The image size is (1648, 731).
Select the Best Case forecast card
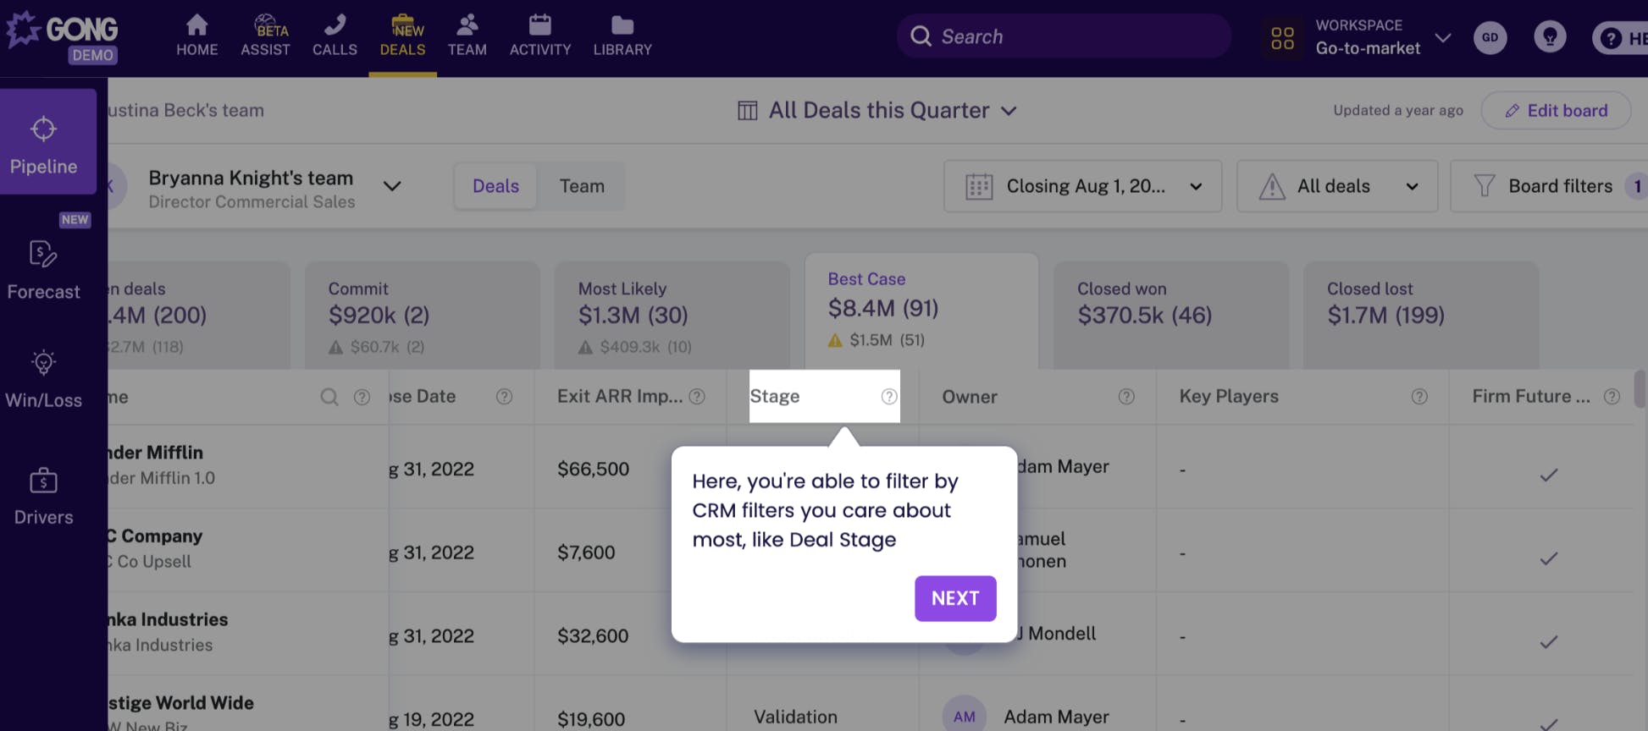(x=921, y=311)
